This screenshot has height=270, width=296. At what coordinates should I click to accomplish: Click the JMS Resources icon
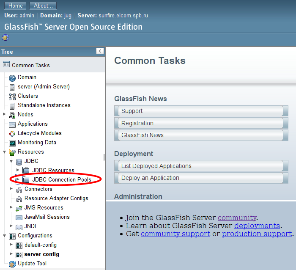(x=19, y=208)
